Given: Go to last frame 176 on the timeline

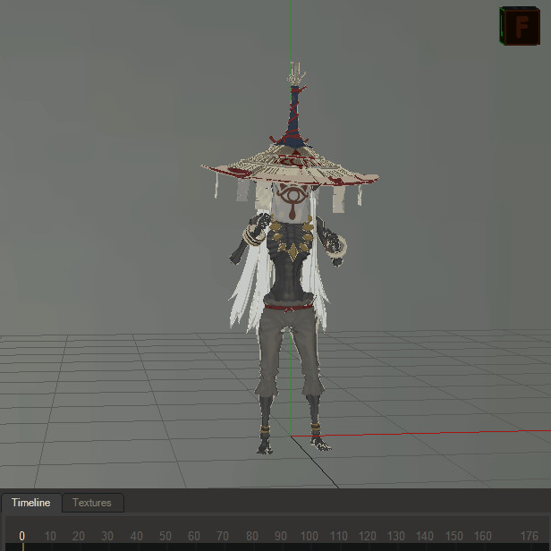Looking at the screenshot, I should point(529,537).
